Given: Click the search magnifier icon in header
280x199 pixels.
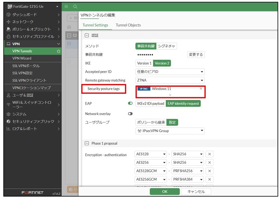Looking at the screenshot, I should point(75,7).
